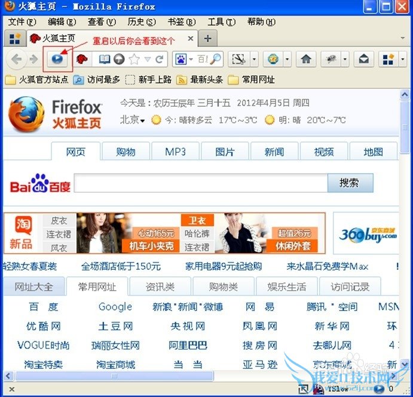
Task: Click the horizontal scrollbar left arrow
Action: 8,376
